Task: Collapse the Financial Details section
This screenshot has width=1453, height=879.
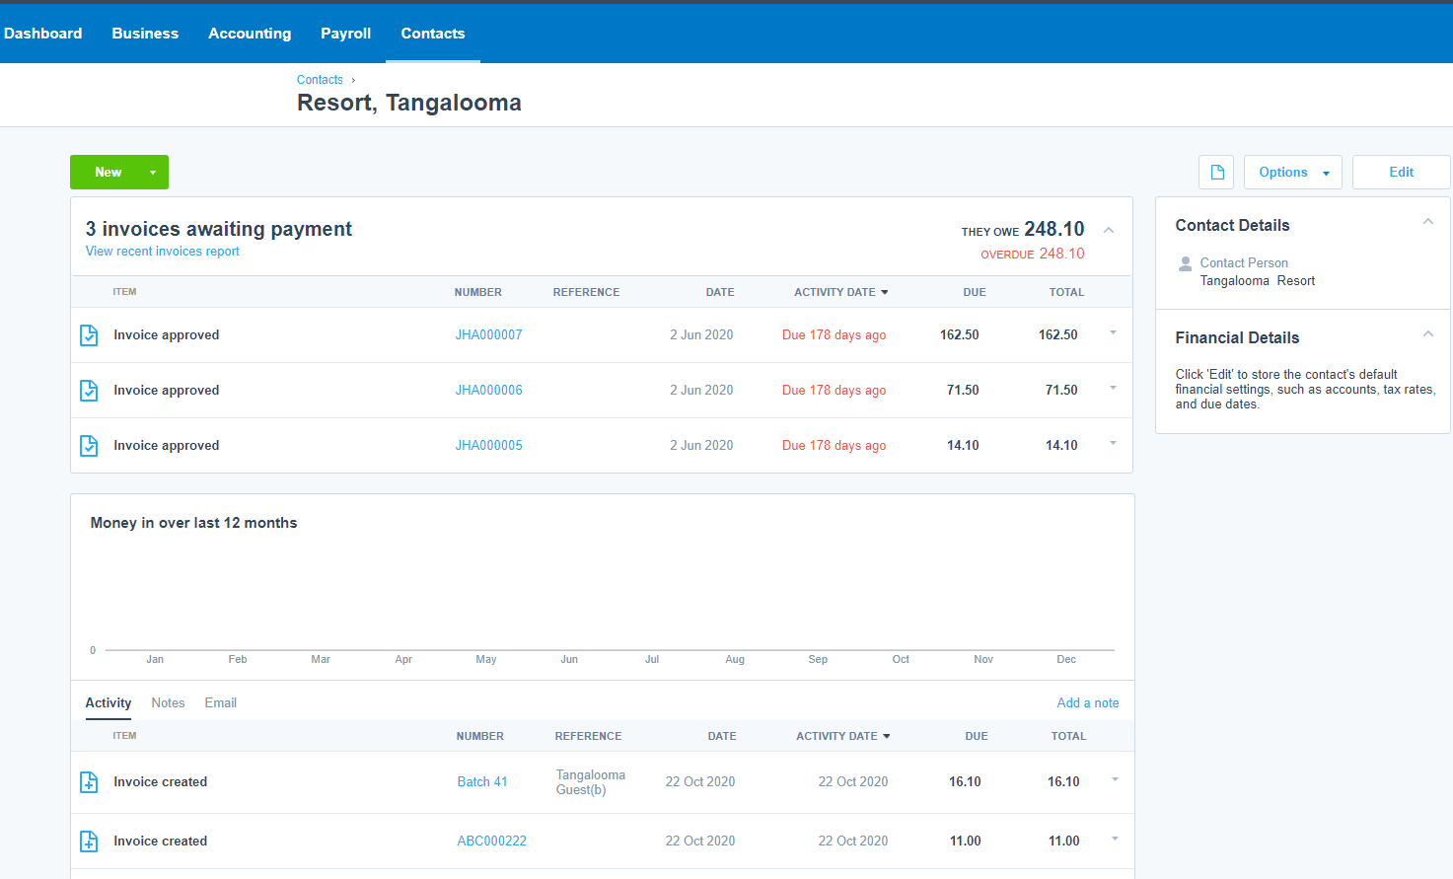Action: (1427, 334)
